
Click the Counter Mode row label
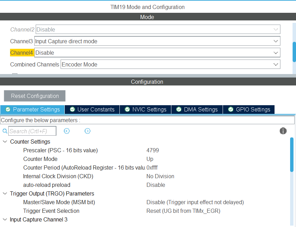(41, 159)
